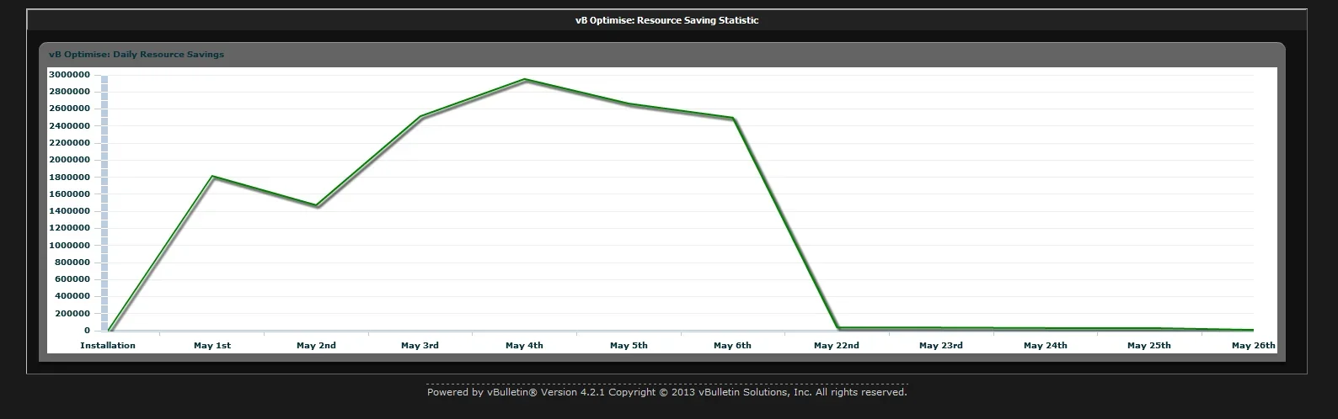Screen dimensions: 1338x419
Task: Click the graph data point at May 5th
Action: (629, 104)
